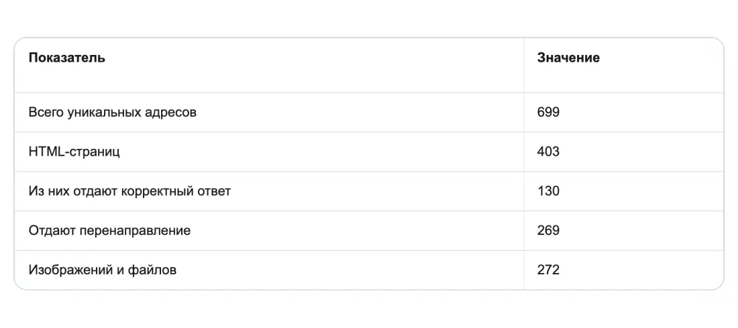The image size is (738, 328).
Task: Click the 'Значение' column header
Action: pos(568,58)
